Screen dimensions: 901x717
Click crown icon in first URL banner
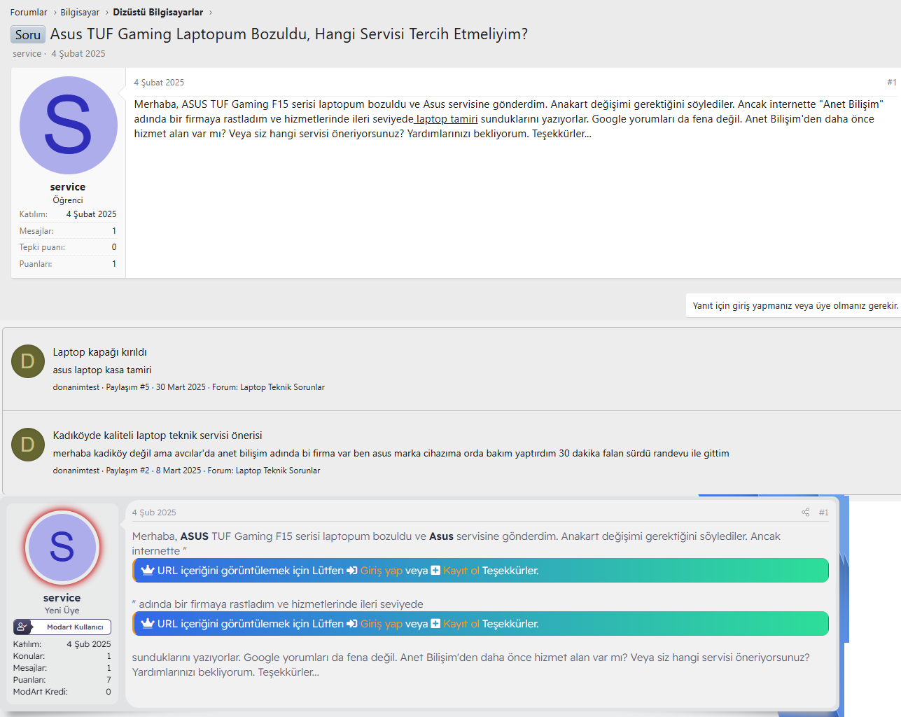148,570
